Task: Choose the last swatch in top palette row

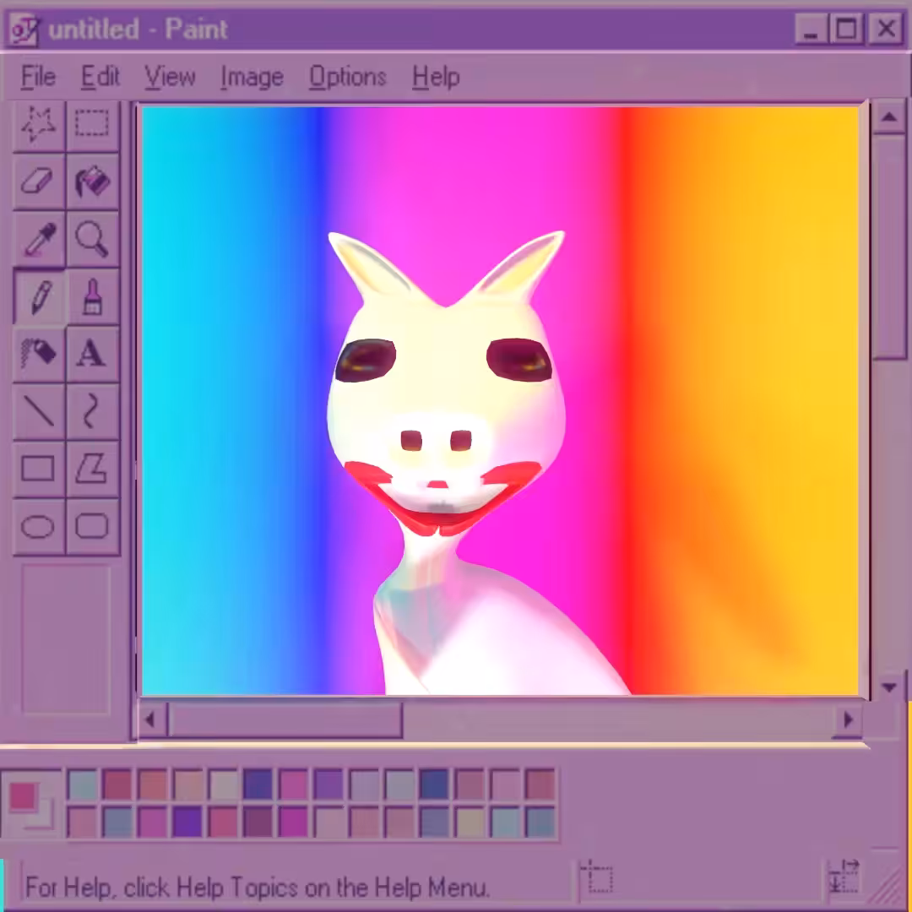Action: 540,784
